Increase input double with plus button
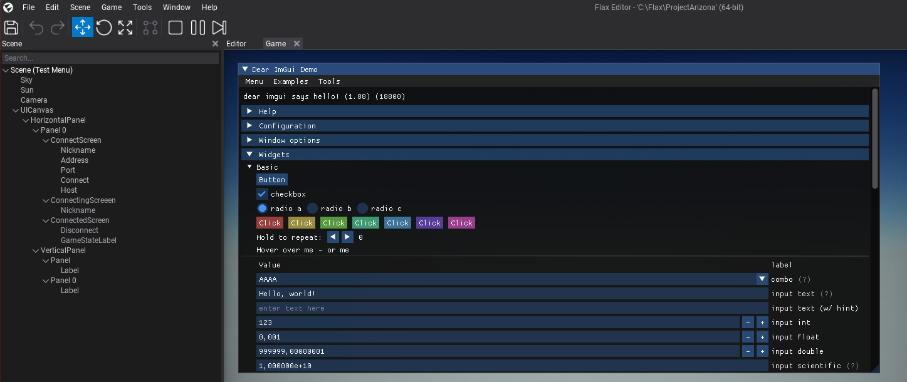907x382 pixels. 762,351
